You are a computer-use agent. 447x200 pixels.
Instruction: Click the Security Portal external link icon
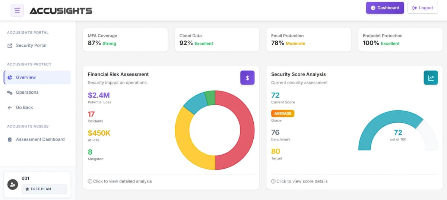[10, 46]
